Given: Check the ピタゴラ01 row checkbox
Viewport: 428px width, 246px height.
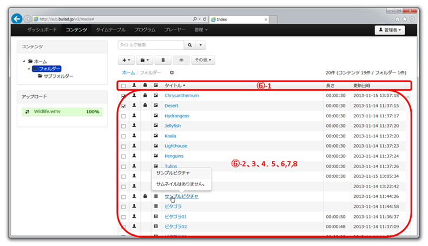Looking at the screenshot, I should (x=123, y=217).
